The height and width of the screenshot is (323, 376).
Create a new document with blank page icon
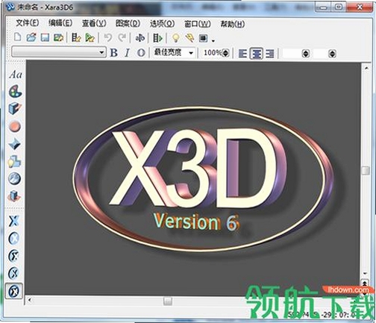tap(17, 37)
